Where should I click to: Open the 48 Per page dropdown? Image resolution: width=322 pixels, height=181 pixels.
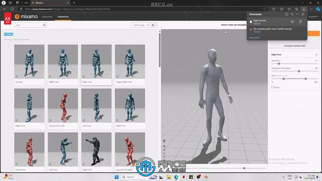click(140, 25)
